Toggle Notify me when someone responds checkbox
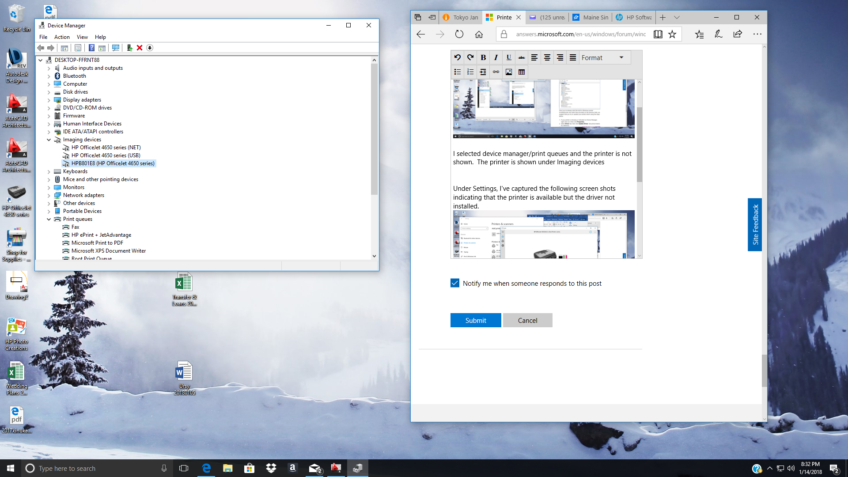The width and height of the screenshot is (848, 477). tap(455, 283)
